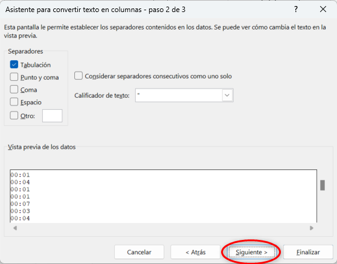Click the Vista previa de los datos label

42,147
